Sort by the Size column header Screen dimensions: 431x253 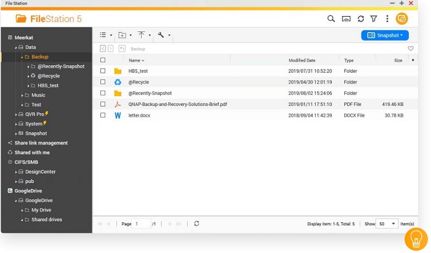click(x=398, y=60)
